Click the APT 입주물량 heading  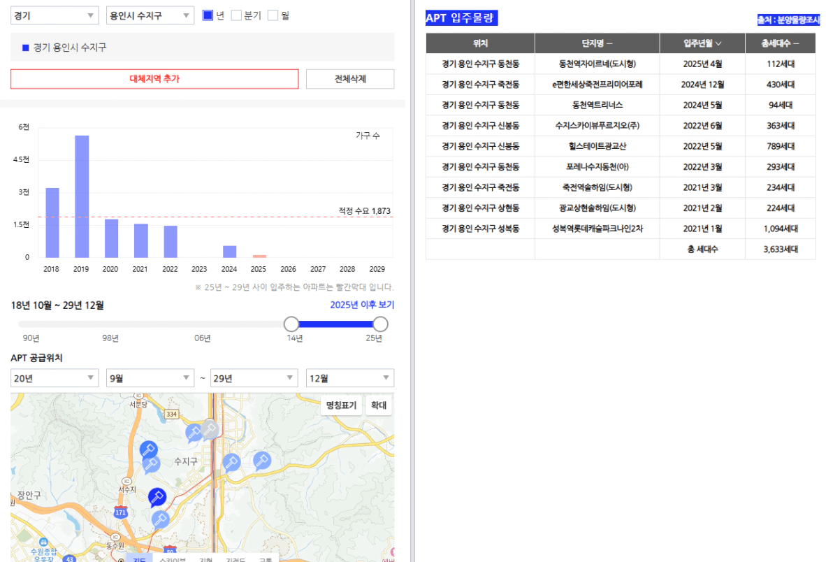tap(461, 18)
